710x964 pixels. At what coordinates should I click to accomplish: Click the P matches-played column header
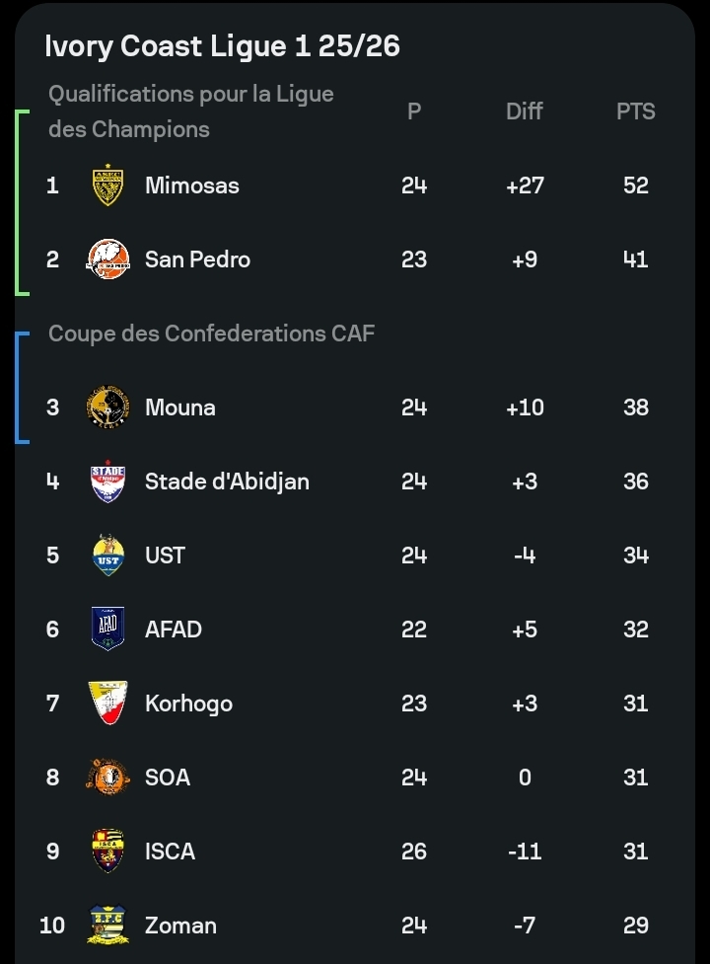(414, 111)
